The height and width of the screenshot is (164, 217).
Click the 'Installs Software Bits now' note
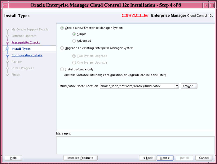(x=115, y=75)
